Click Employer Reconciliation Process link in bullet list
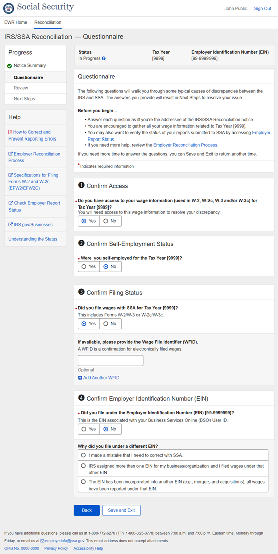This screenshot has width=278, height=554. (x=185, y=145)
